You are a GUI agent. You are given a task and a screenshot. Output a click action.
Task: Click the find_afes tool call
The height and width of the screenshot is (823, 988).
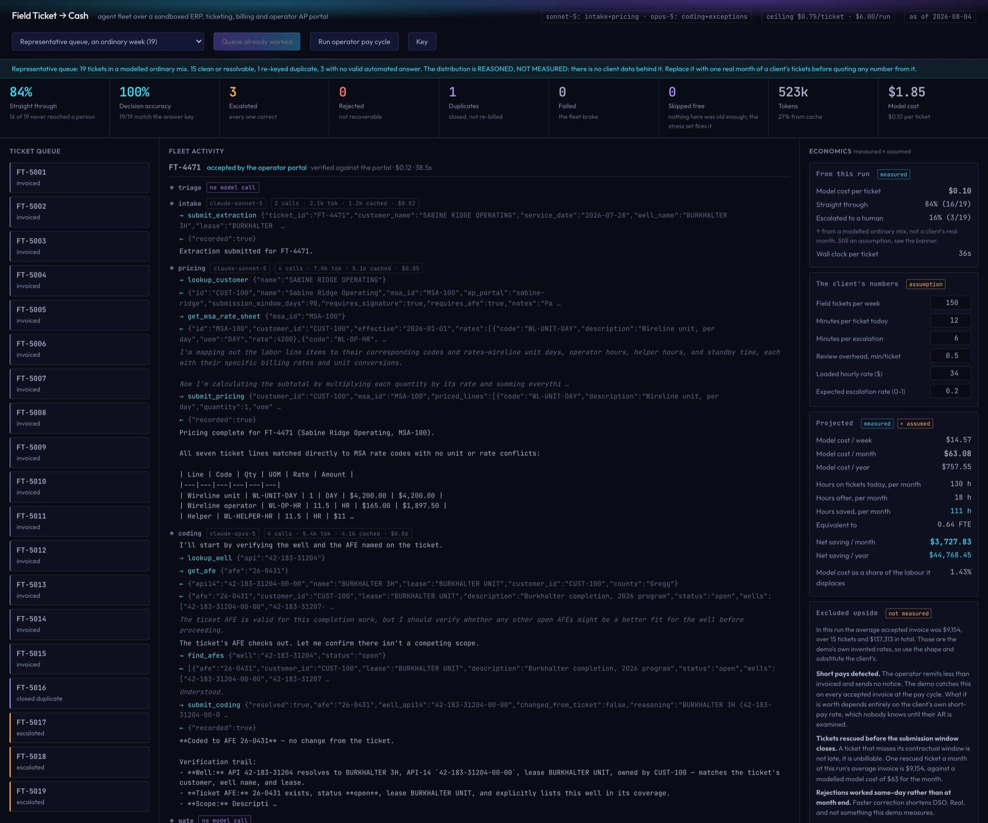(206, 656)
